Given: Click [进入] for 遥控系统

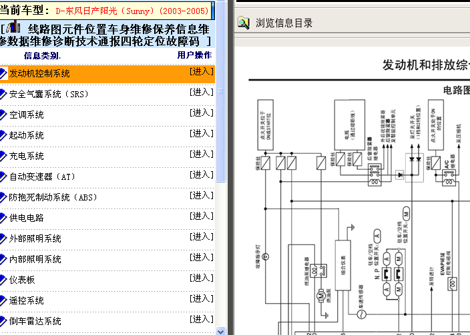Looking at the screenshot, I should tap(202, 299).
